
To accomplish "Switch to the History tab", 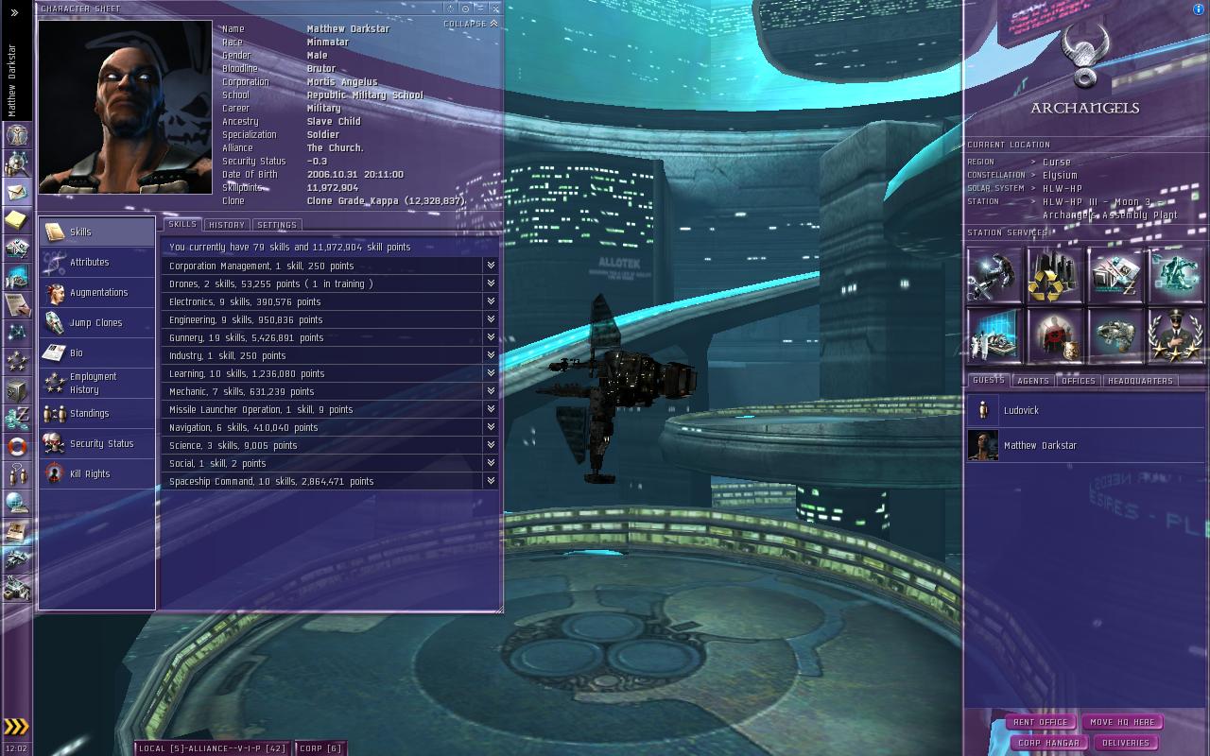I will (x=227, y=225).
